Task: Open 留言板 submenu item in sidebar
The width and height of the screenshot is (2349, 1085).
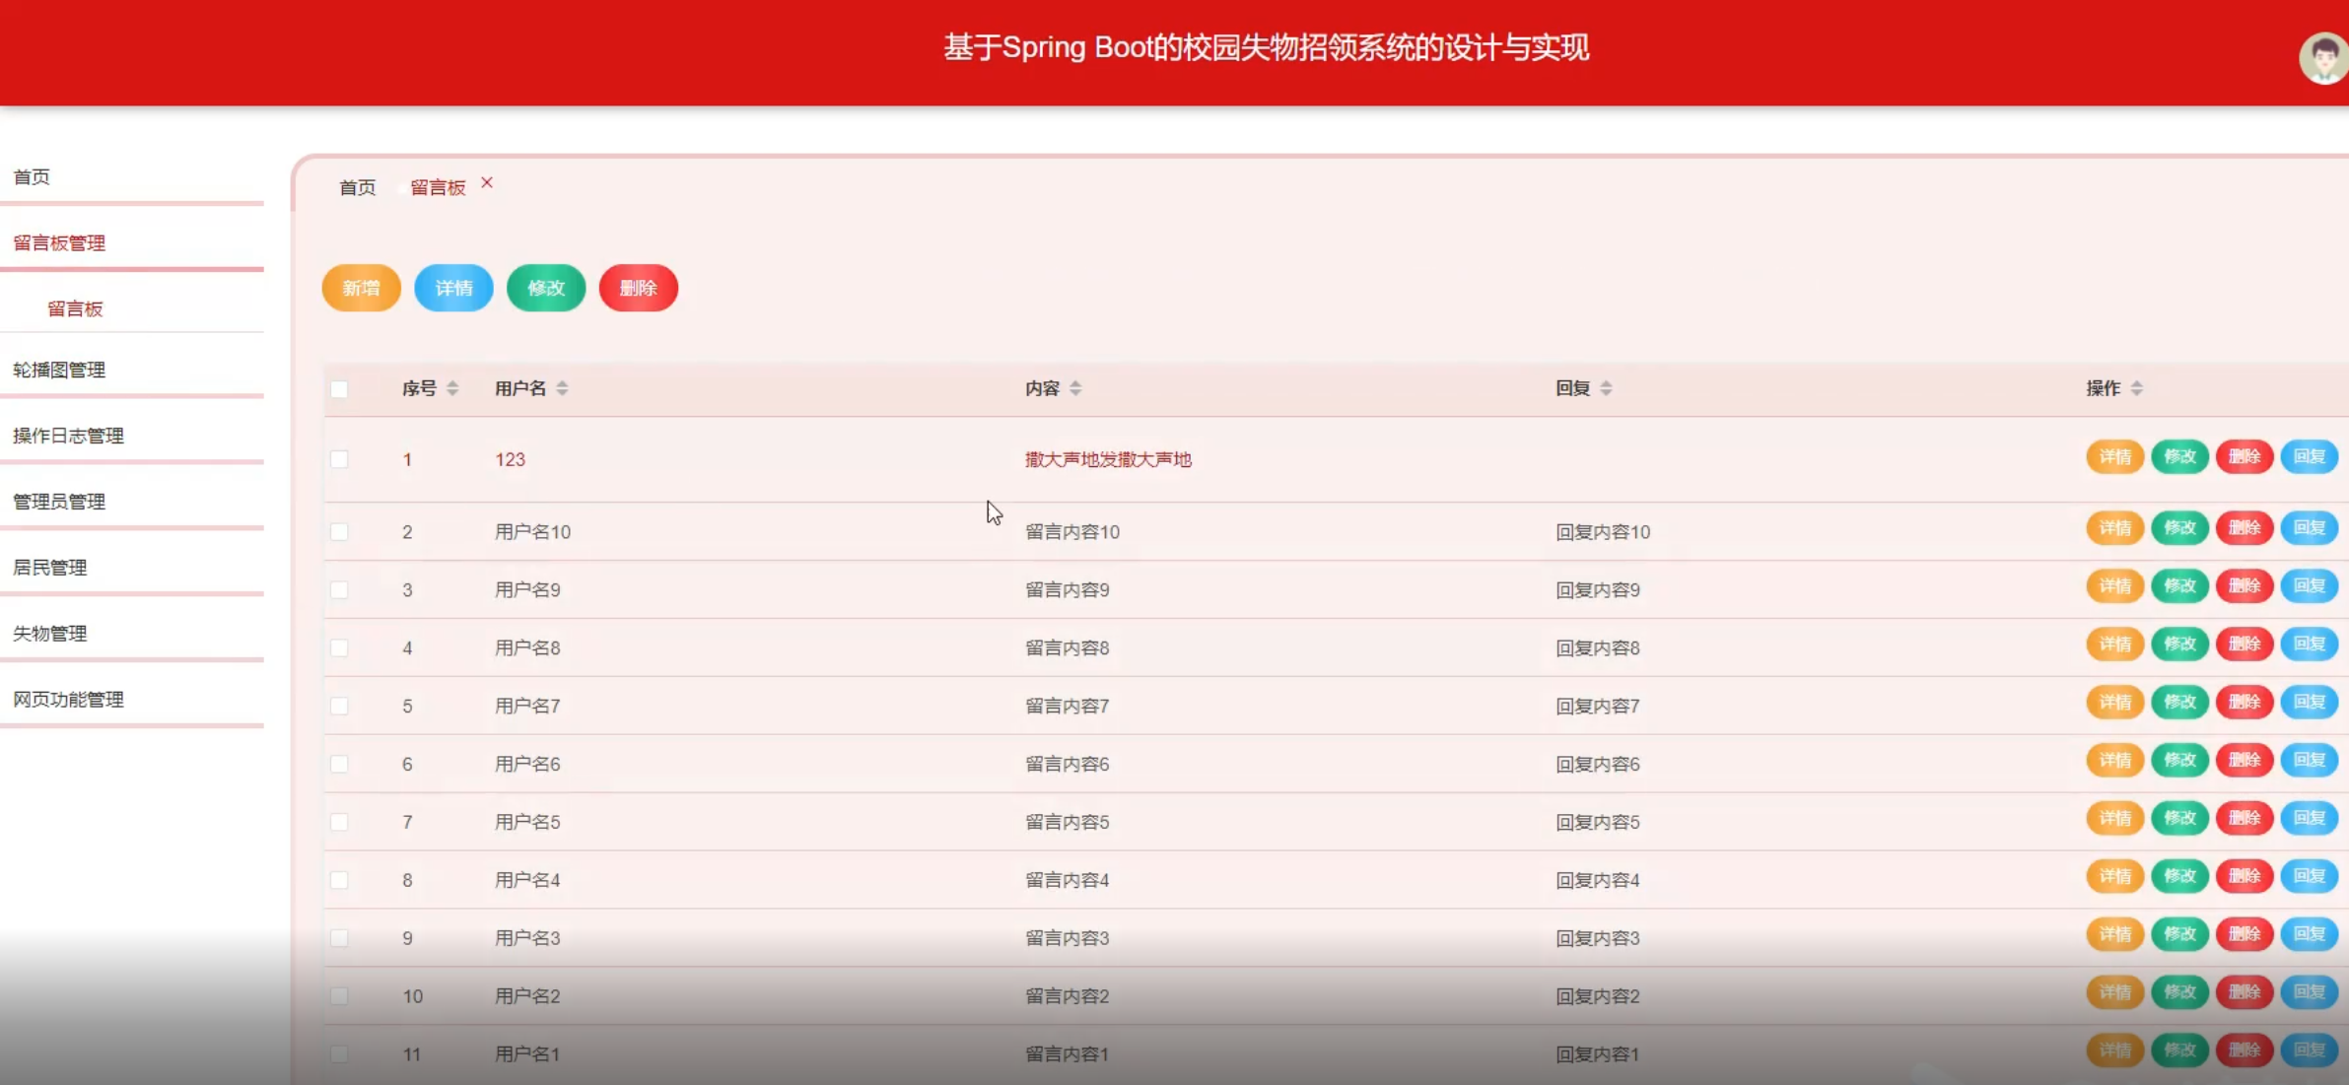Action: [x=75, y=308]
